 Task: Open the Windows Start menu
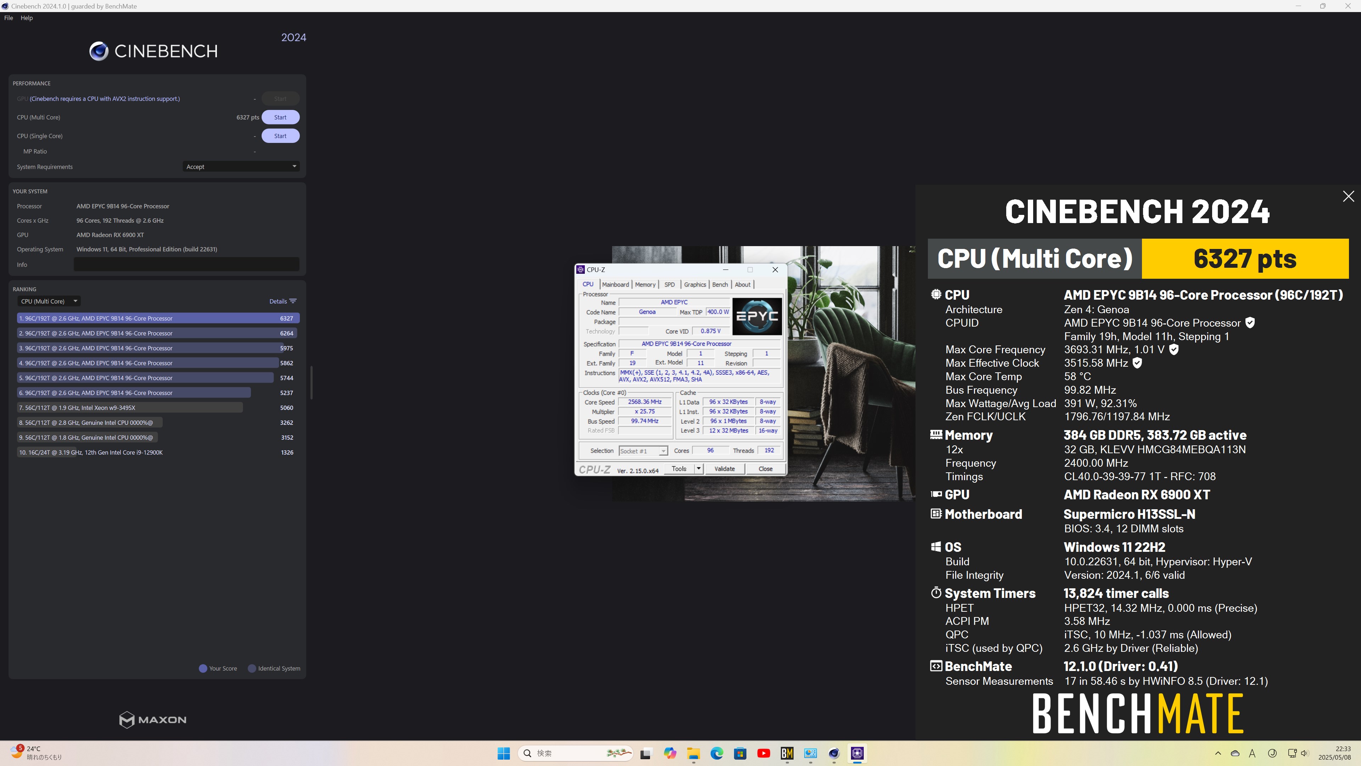coord(504,753)
